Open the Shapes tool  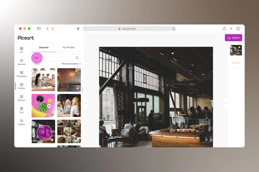pos(22,122)
